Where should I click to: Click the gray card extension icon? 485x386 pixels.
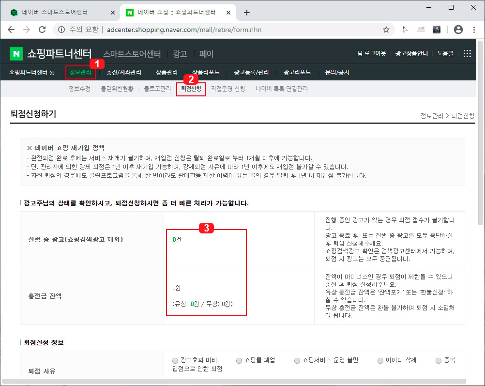click(x=421, y=30)
